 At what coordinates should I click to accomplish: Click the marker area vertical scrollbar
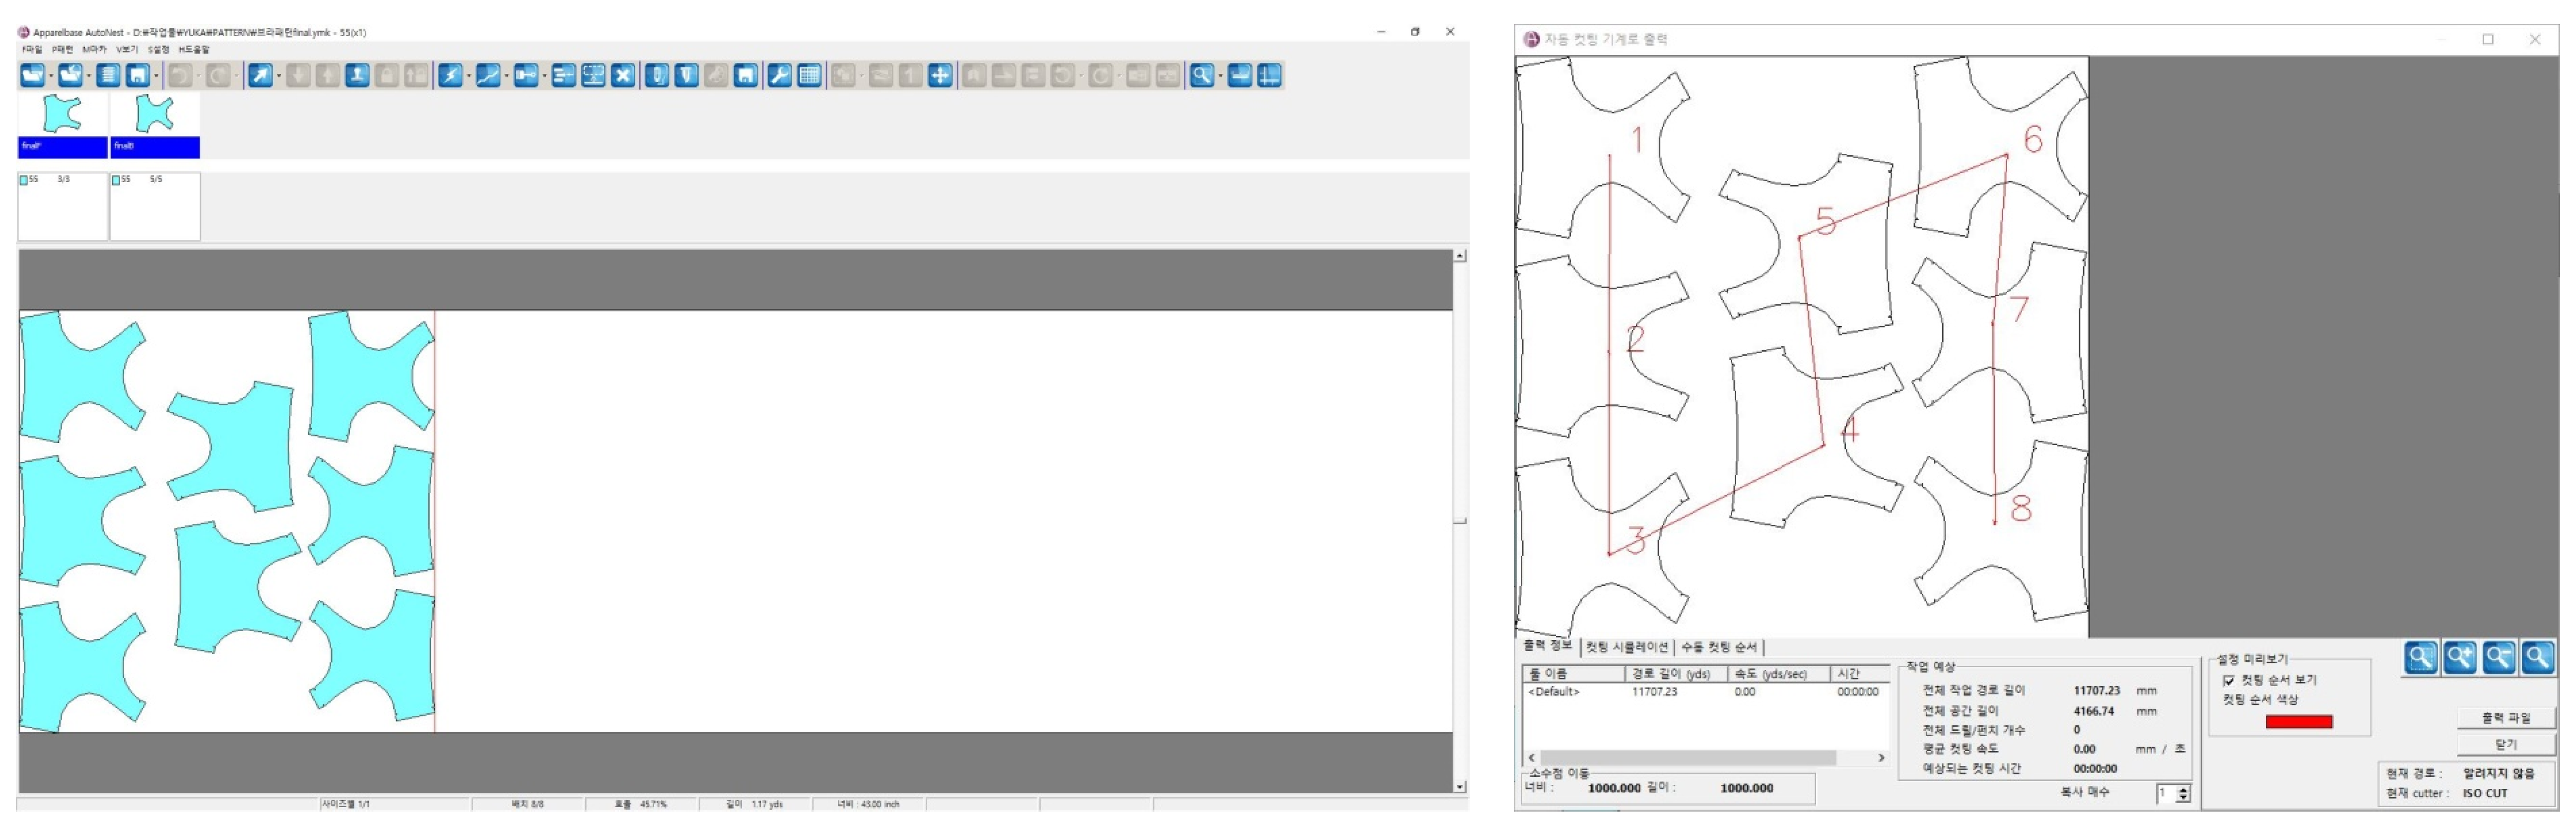click(1460, 521)
